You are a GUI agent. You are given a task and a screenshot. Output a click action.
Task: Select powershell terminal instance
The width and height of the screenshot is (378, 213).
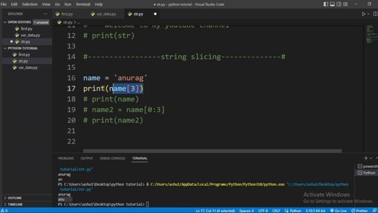pos(367,166)
